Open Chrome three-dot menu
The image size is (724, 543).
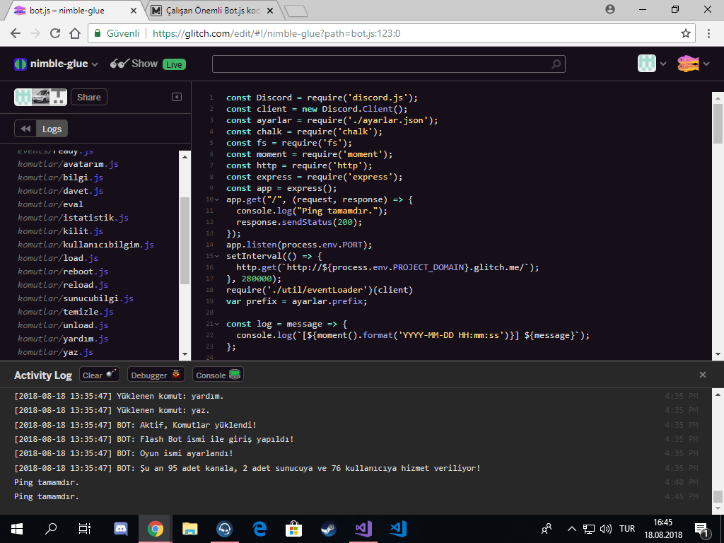(x=708, y=33)
